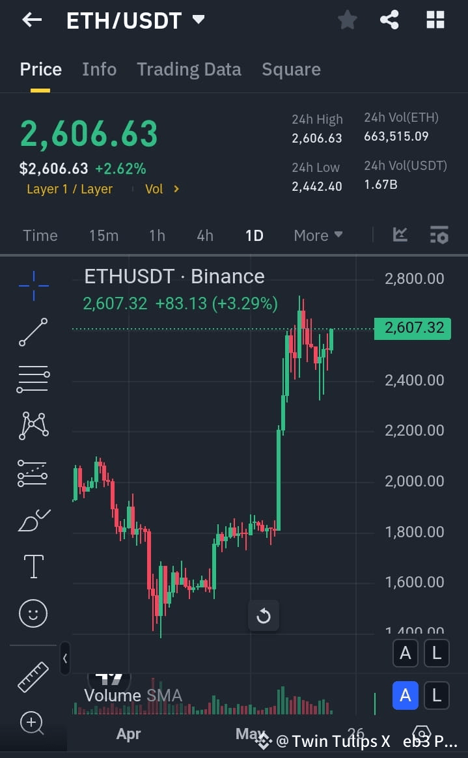Image resolution: width=468 pixels, height=758 pixels.
Task: Tap the ETHUSDT · Binance chart title
Action: [174, 277]
